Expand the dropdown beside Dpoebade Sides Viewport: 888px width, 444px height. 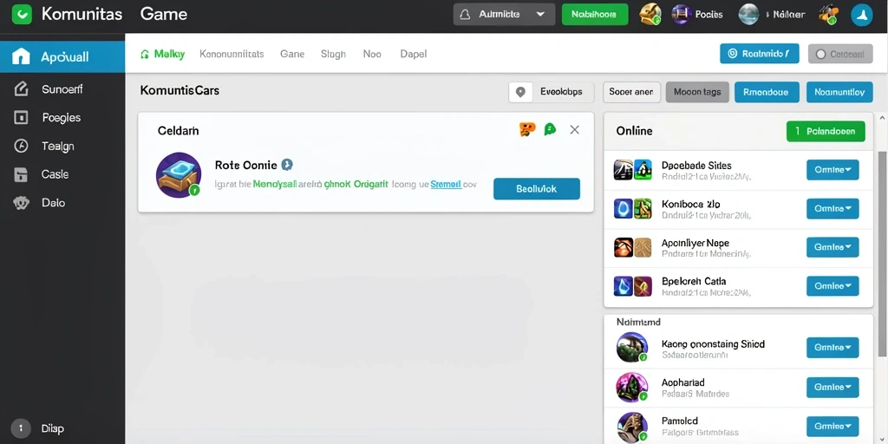pyautogui.click(x=832, y=170)
